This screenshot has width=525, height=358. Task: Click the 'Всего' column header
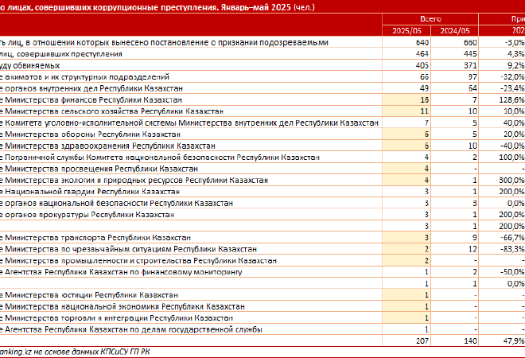click(430, 19)
